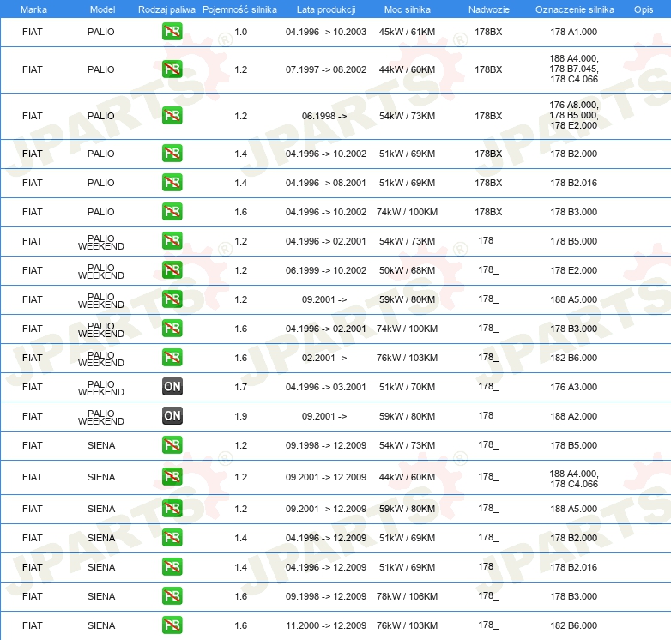Select the 50kW / 68KM power cell
671x640 pixels.
pyautogui.click(x=407, y=270)
